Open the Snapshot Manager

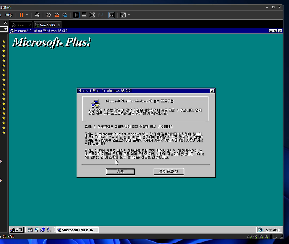pyautogui.click(x=65, y=15)
